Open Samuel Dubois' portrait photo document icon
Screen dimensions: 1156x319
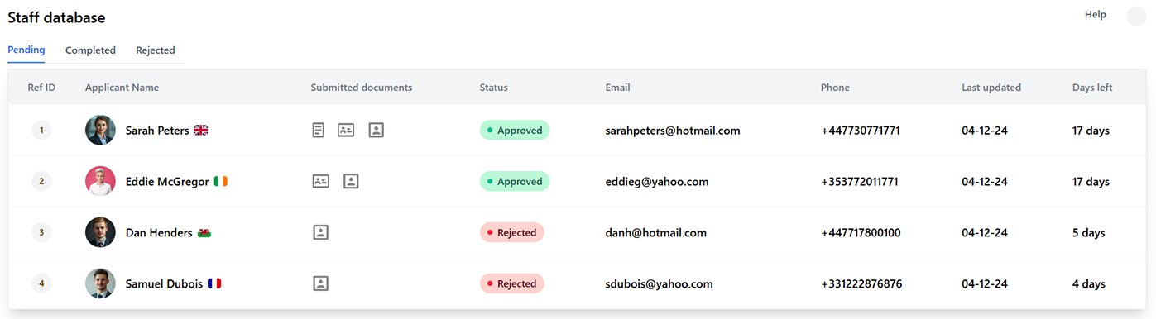(321, 284)
